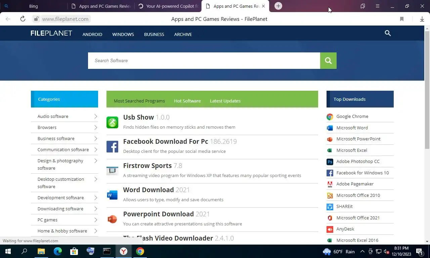This screenshot has height=258, width=430.
Task: Click the Facebook for Windows 10 icon
Action: tap(330, 173)
